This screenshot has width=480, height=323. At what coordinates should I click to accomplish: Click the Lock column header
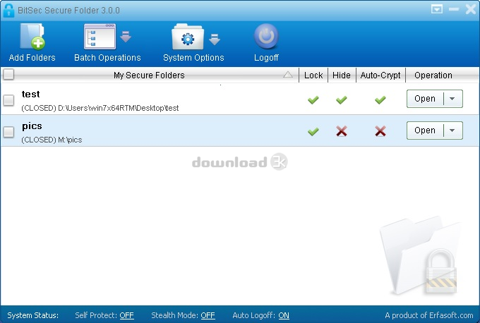(x=313, y=75)
